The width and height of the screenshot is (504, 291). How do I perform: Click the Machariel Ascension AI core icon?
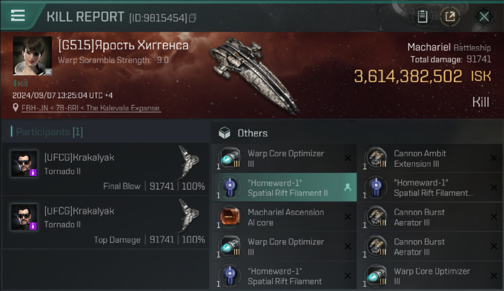[x=230, y=217]
